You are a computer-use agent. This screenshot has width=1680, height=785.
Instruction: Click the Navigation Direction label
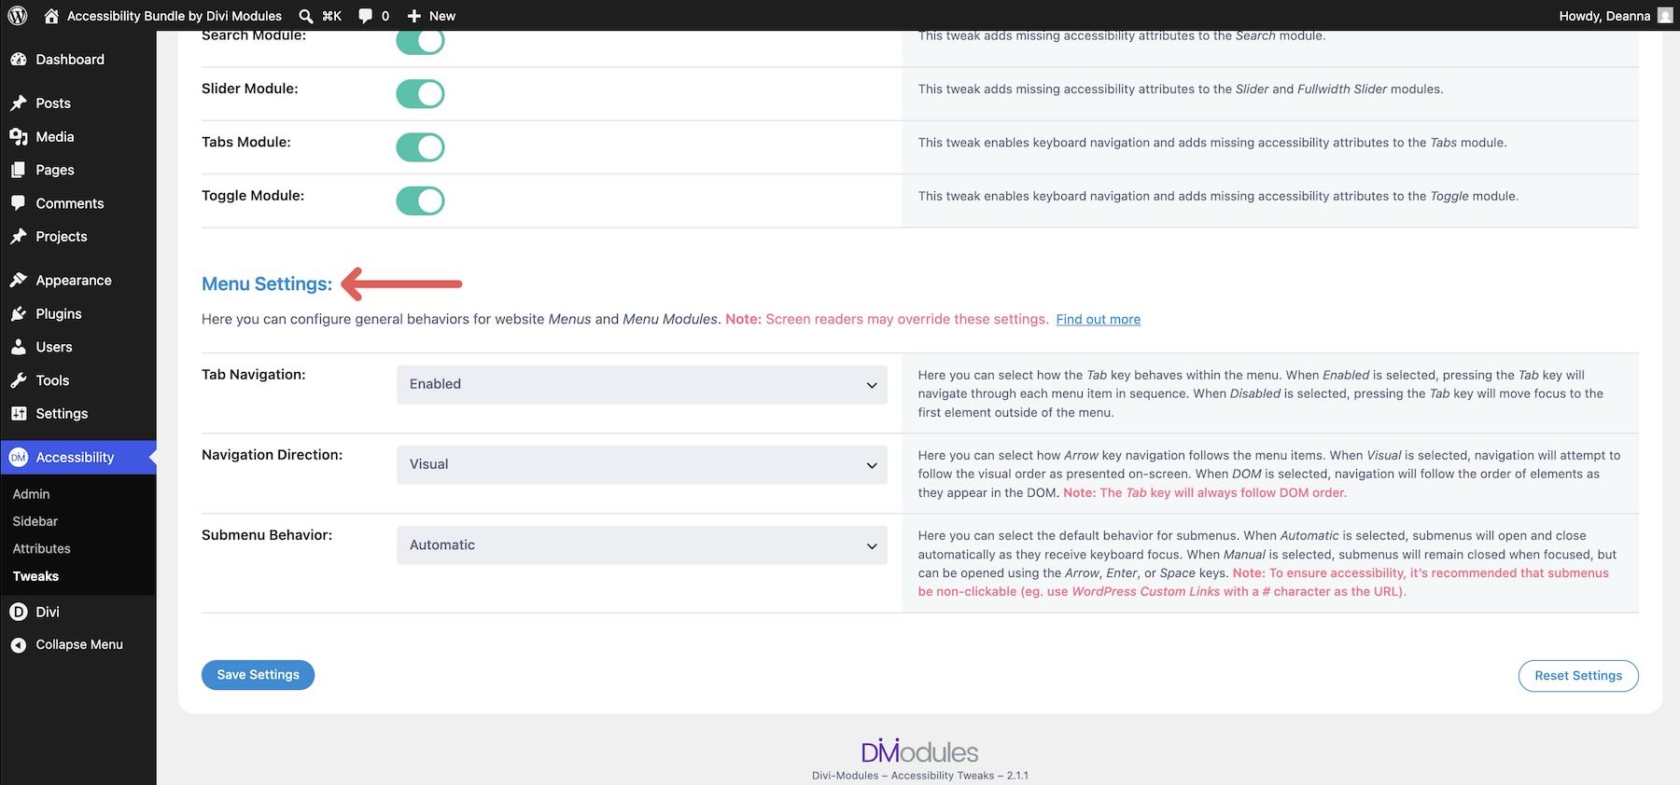pyautogui.click(x=272, y=455)
